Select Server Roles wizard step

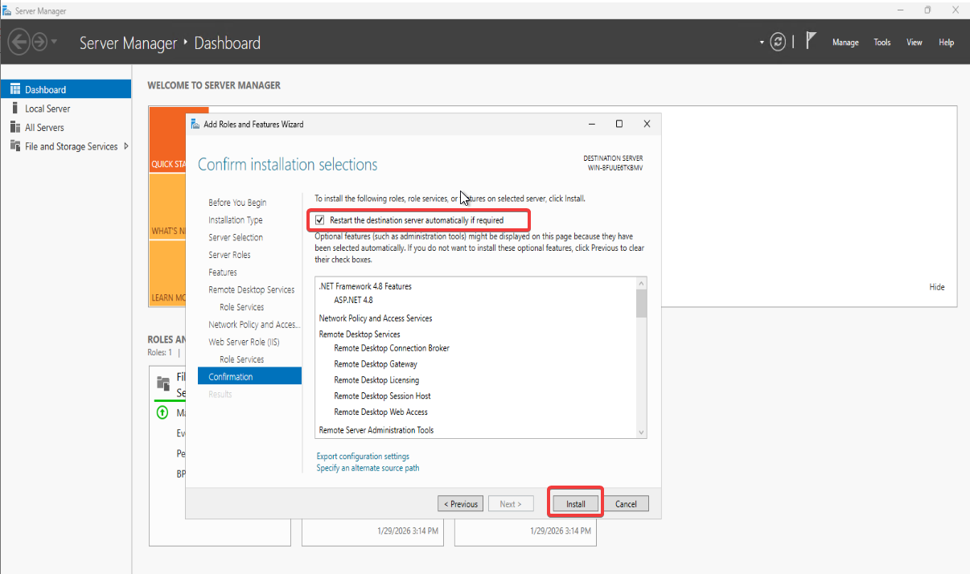[x=229, y=255]
